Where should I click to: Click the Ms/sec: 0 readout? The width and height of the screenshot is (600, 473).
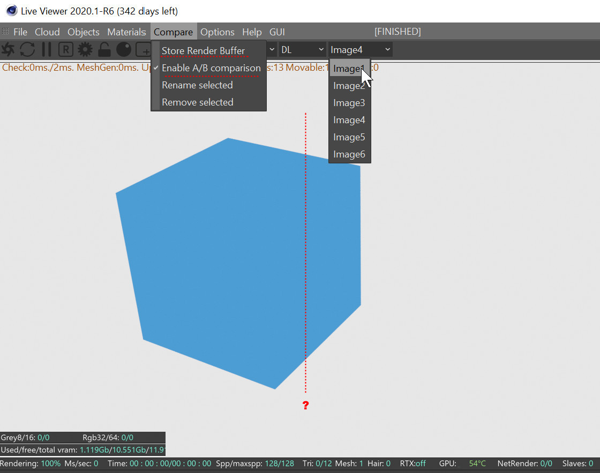[x=81, y=463]
